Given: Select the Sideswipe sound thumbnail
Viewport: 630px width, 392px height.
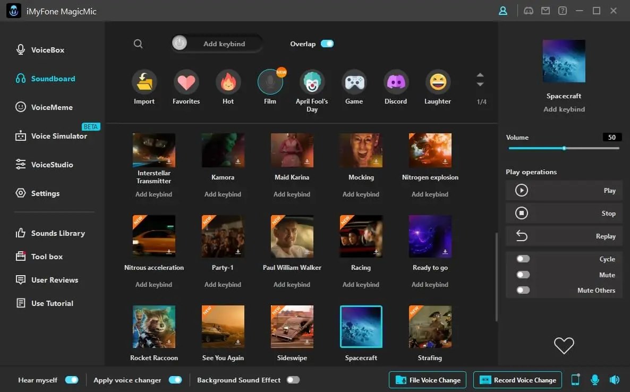Looking at the screenshot, I should pos(292,327).
